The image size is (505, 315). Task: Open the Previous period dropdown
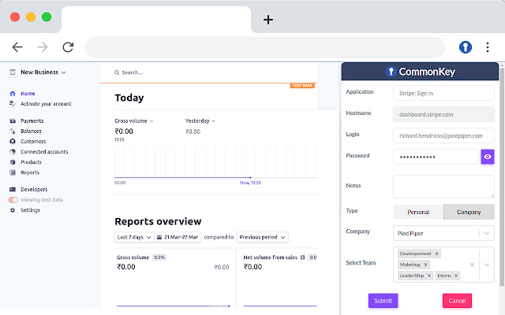[262, 237]
